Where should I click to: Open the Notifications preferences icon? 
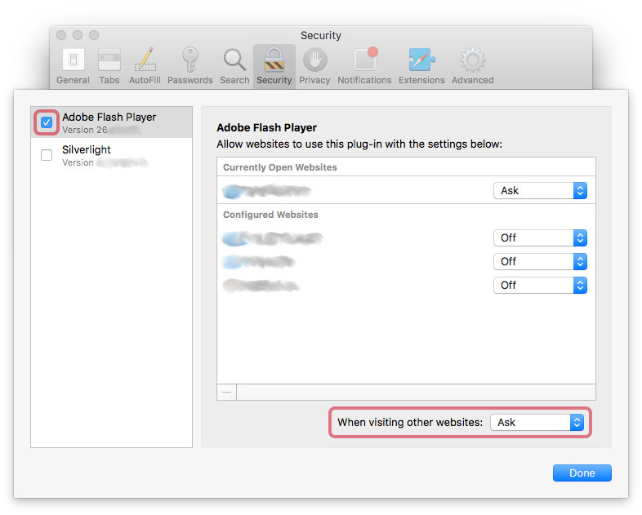[364, 60]
